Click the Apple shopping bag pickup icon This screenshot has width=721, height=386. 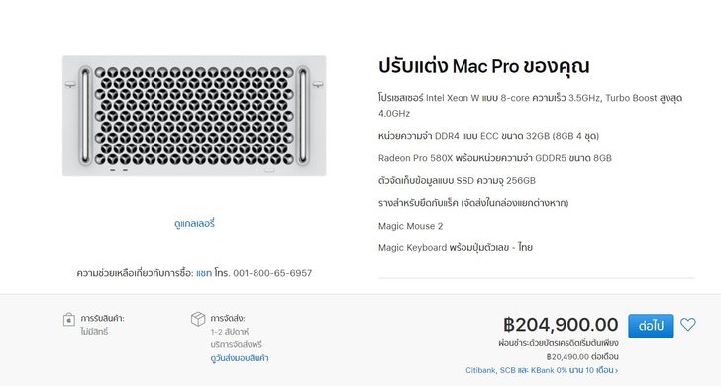[69, 319]
